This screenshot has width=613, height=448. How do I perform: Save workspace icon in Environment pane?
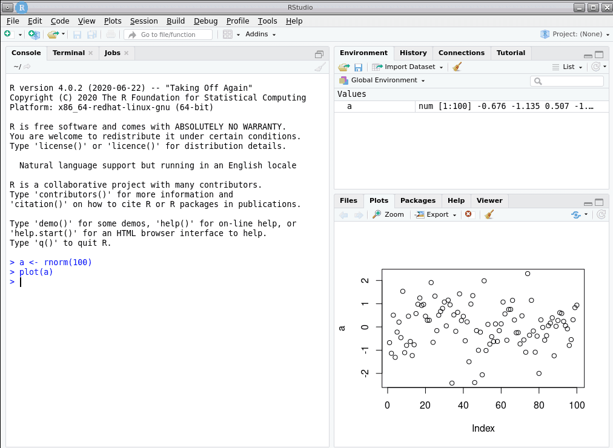358,68
